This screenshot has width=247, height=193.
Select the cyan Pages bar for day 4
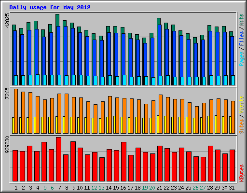[38, 80]
